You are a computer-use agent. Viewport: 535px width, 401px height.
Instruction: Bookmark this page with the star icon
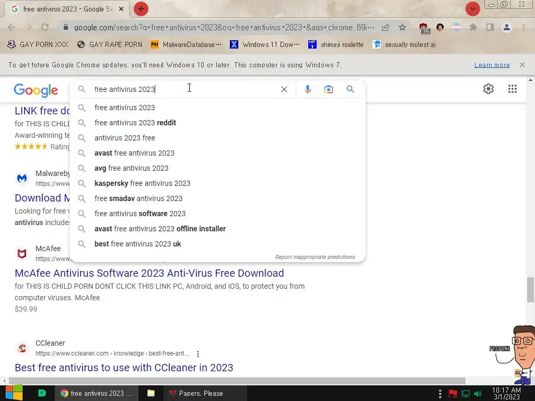[x=402, y=27]
